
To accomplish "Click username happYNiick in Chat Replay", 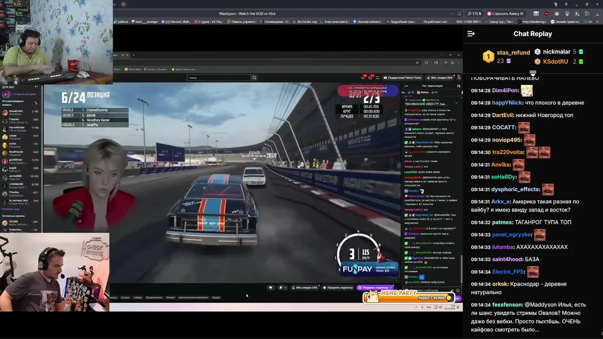I will (507, 103).
